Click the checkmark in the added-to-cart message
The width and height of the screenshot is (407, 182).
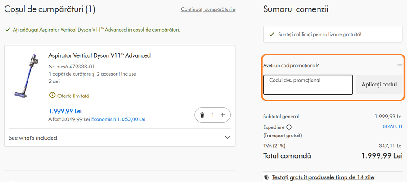pos(7,30)
